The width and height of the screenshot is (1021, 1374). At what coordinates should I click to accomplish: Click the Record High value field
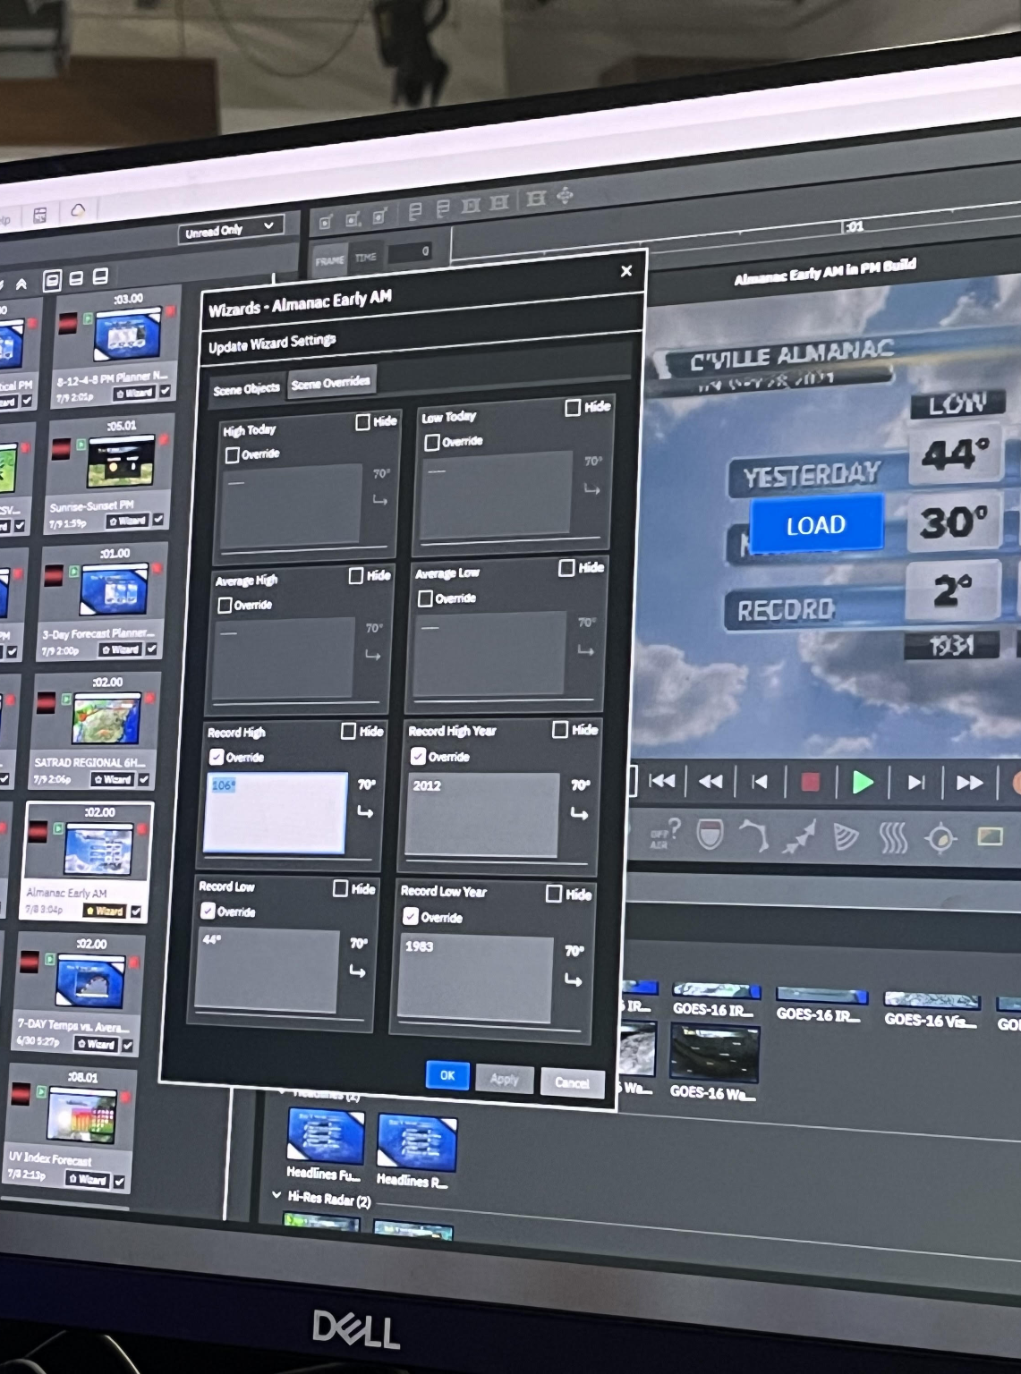276,812
